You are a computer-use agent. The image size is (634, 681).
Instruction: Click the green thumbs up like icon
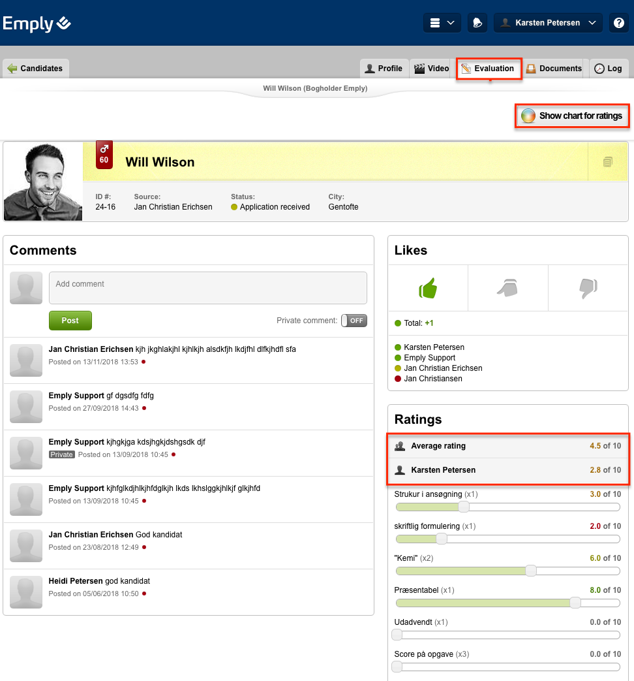[428, 288]
